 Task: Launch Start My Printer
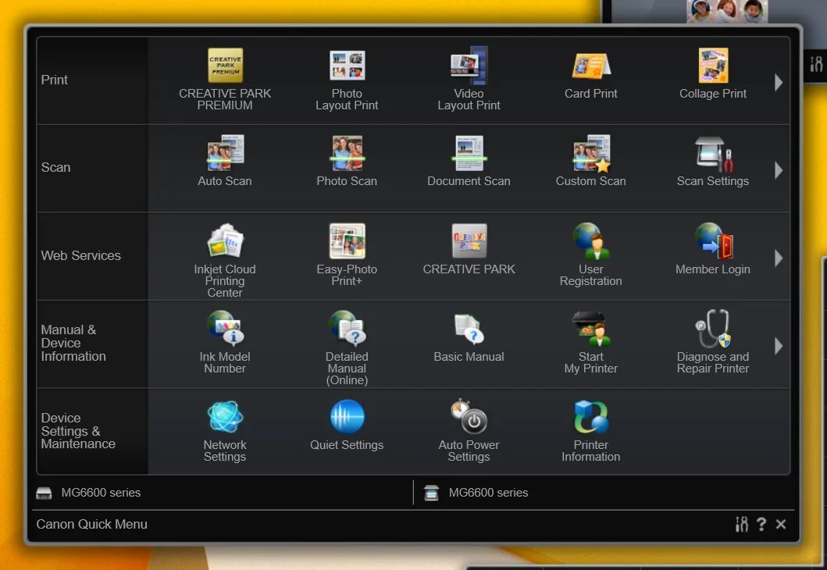tap(590, 342)
